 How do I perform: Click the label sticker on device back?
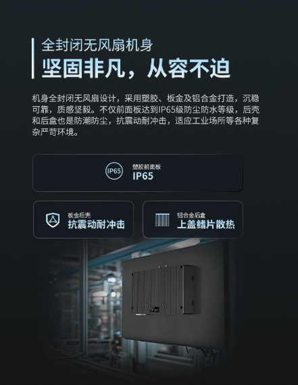pos(154,309)
